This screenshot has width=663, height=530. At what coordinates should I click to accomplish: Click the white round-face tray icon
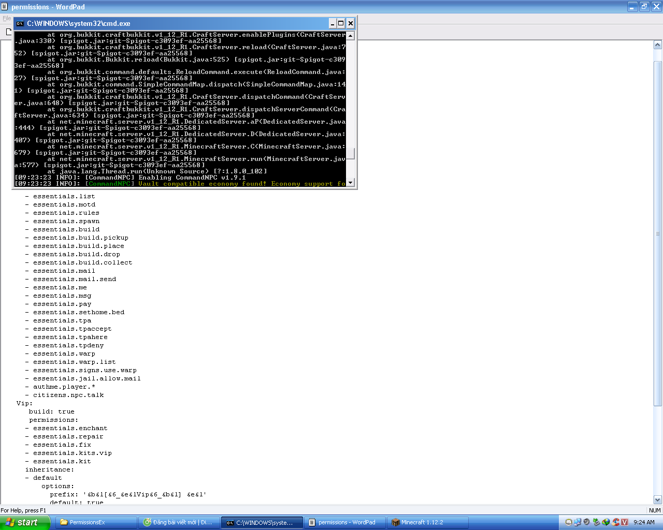pyautogui.click(x=569, y=522)
